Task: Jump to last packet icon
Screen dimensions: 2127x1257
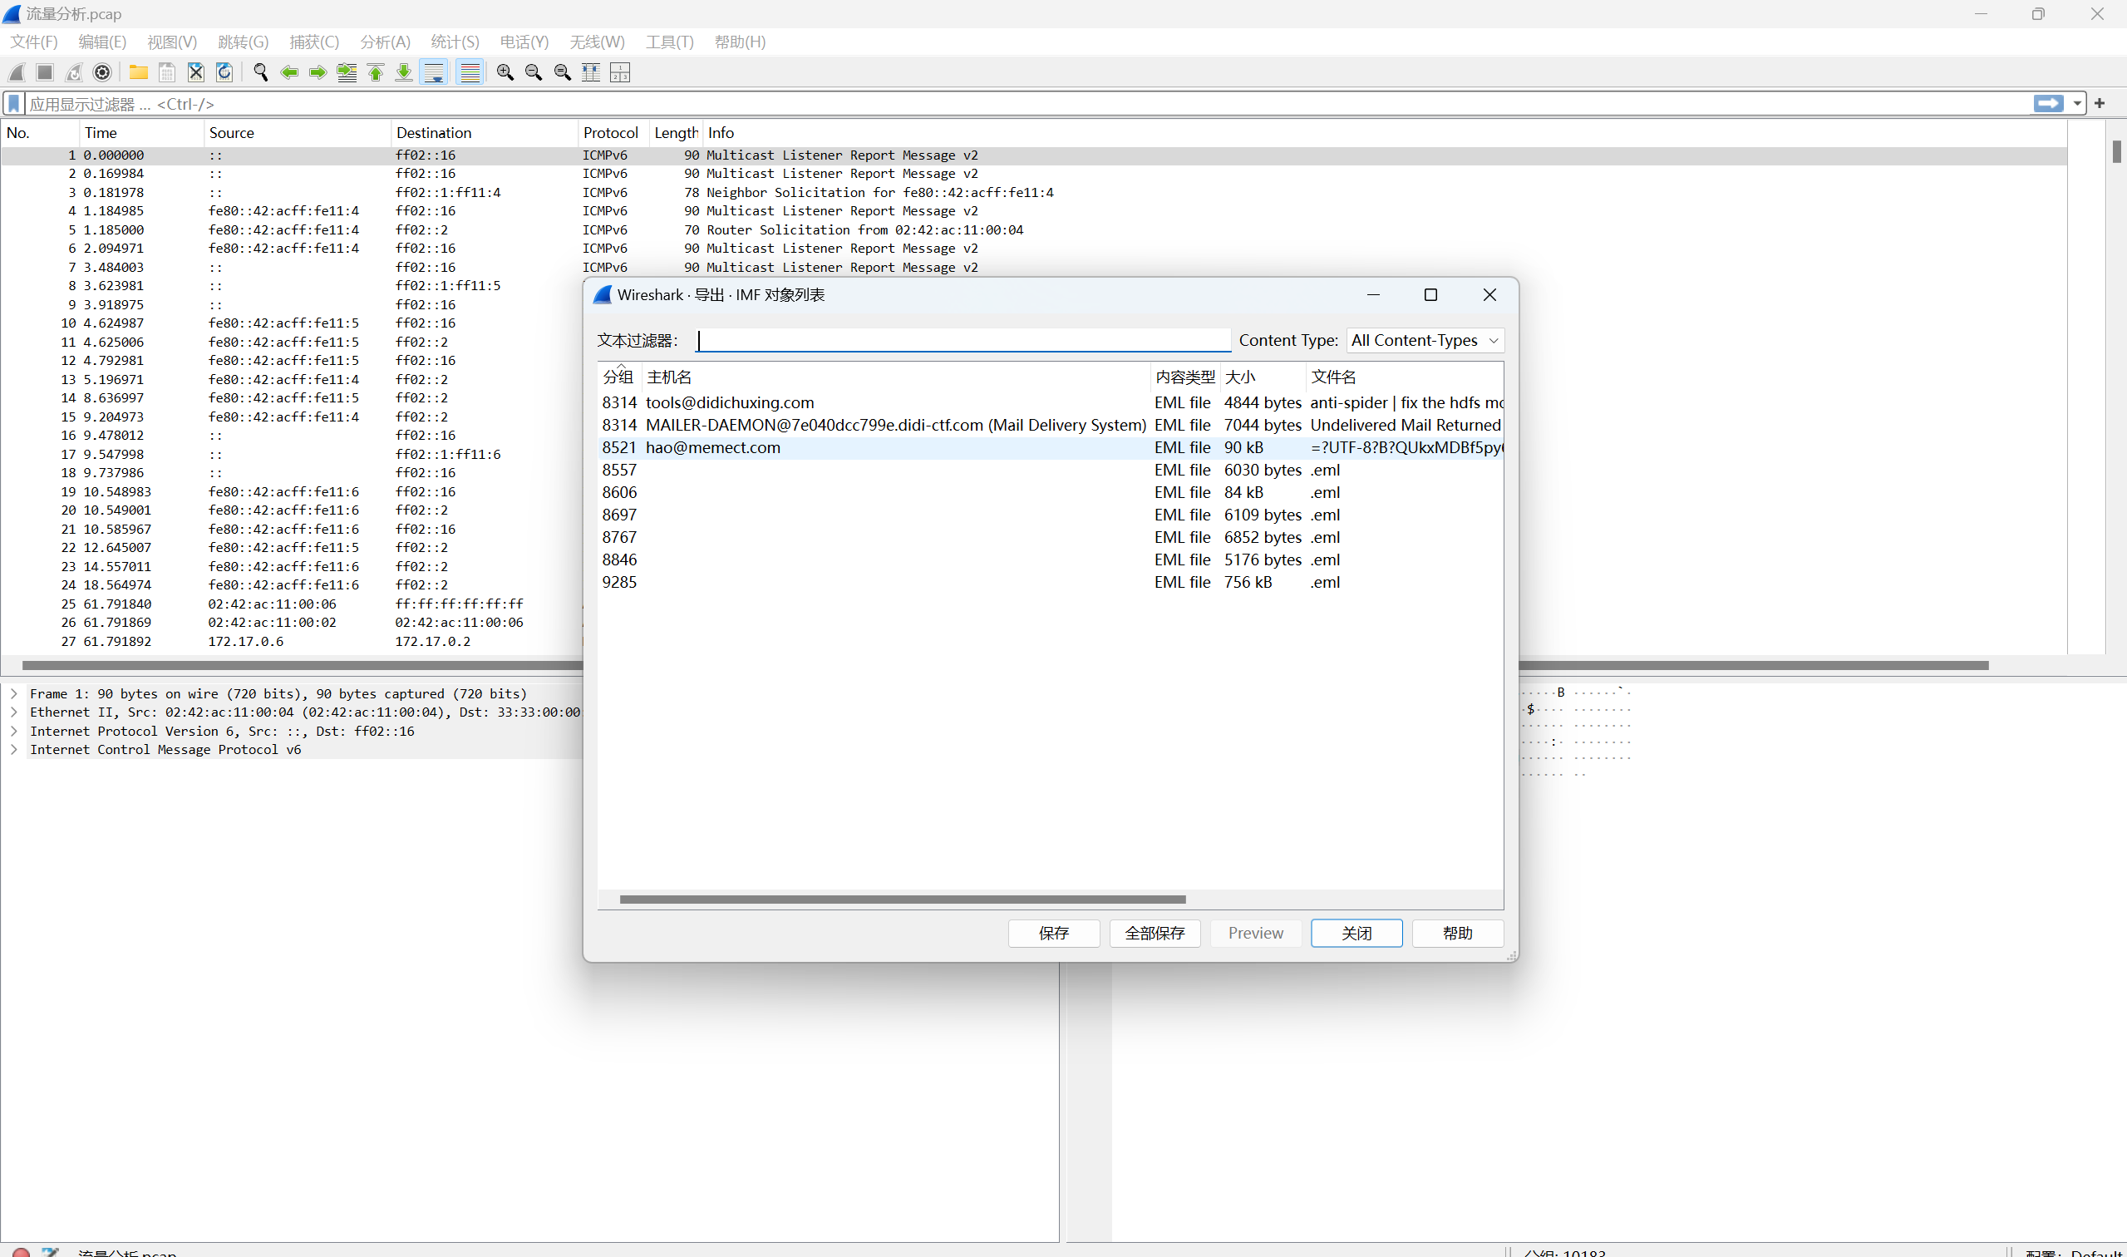Action: (x=405, y=72)
